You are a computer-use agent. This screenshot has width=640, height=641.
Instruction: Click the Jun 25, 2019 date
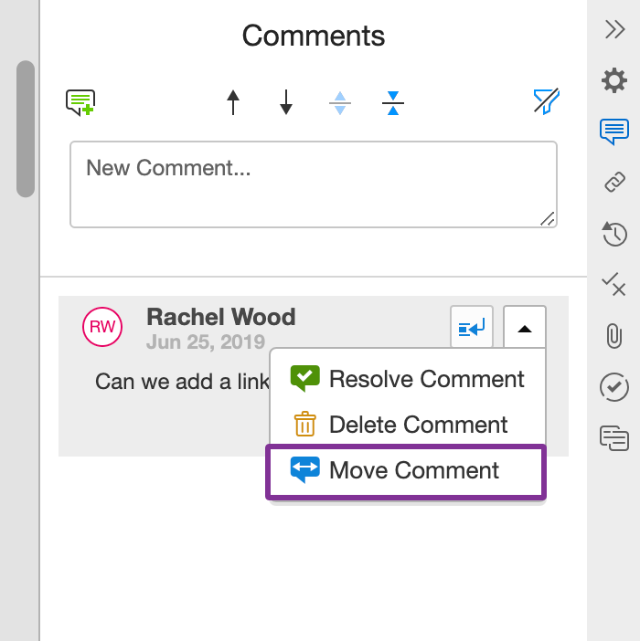coord(206,342)
